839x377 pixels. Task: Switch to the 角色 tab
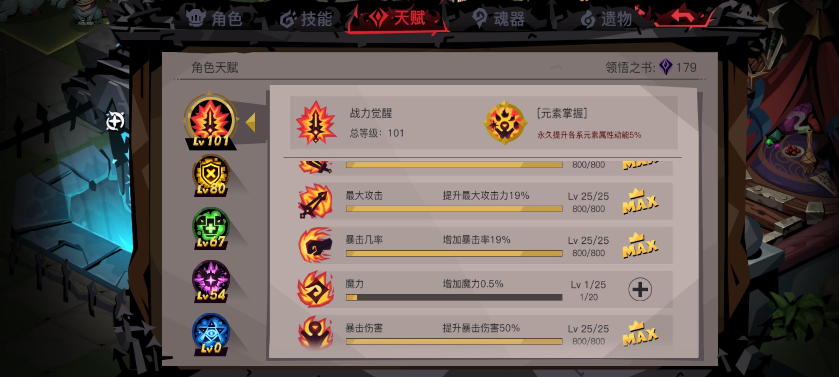pyautogui.click(x=214, y=18)
